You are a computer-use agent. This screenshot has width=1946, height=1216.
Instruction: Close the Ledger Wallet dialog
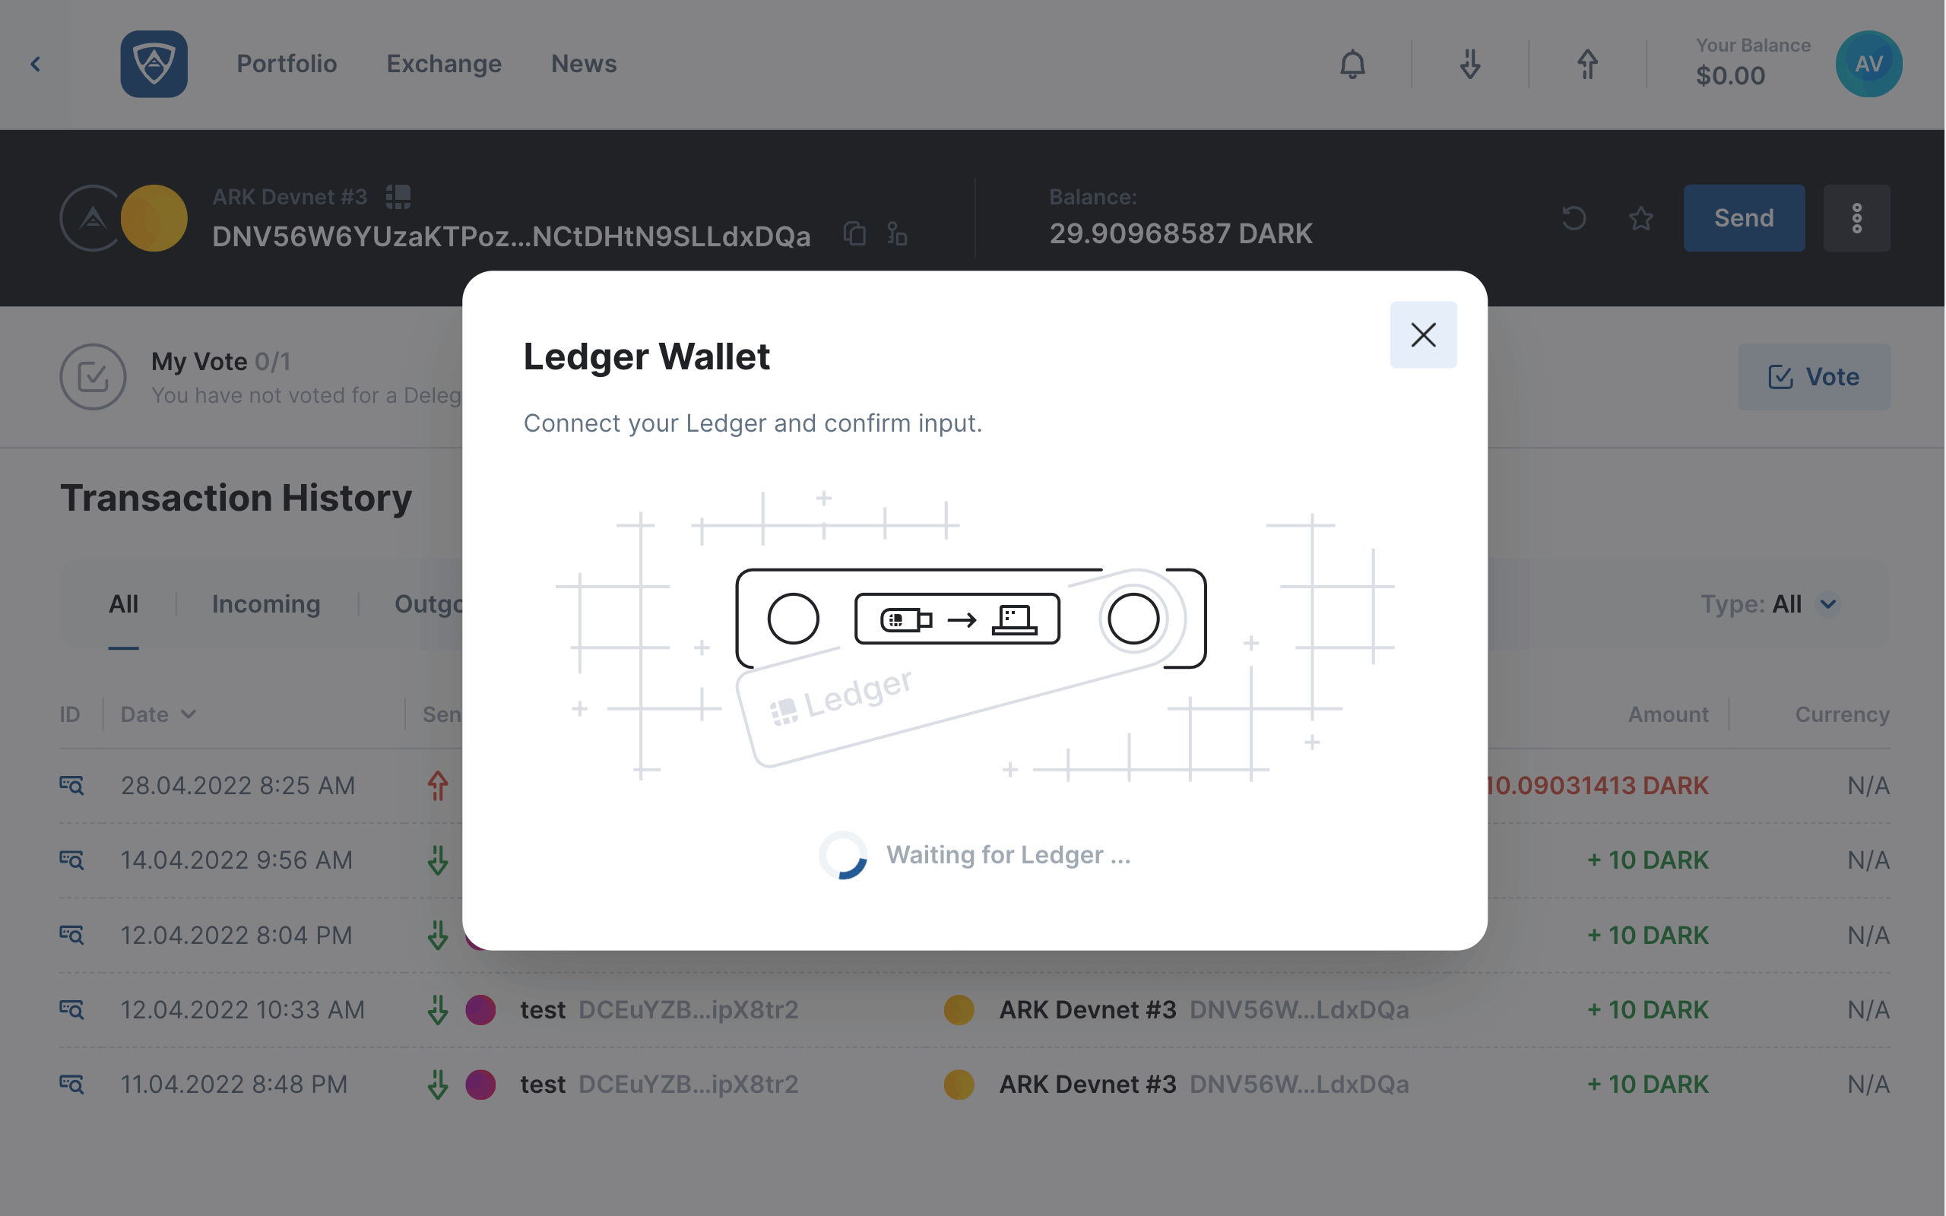[x=1422, y=334]
